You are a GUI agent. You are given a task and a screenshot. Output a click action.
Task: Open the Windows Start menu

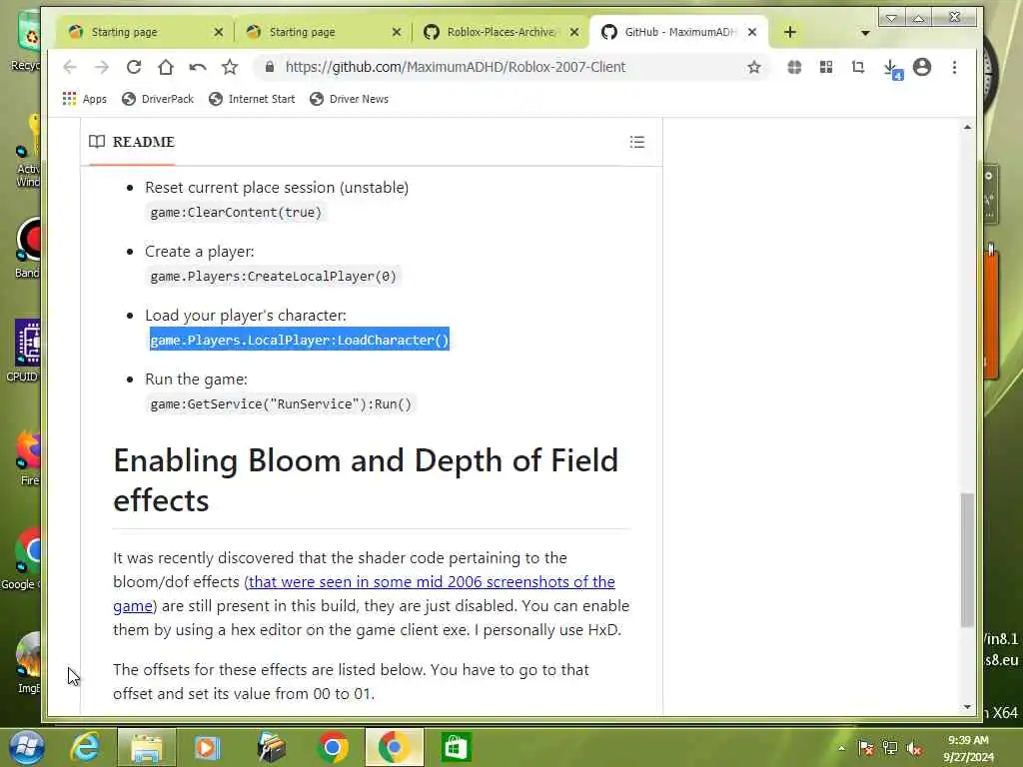(x=27, y=747)
